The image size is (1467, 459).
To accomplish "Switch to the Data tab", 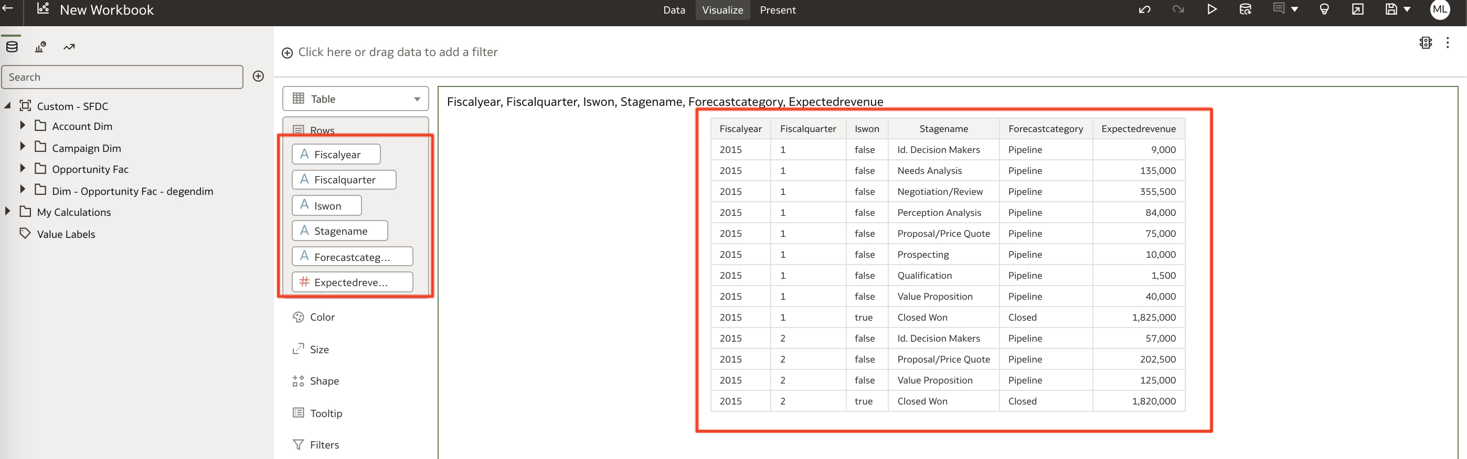I will [674, 10].
